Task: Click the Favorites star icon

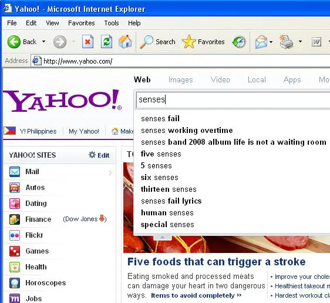Action: (x=189, y=42)
